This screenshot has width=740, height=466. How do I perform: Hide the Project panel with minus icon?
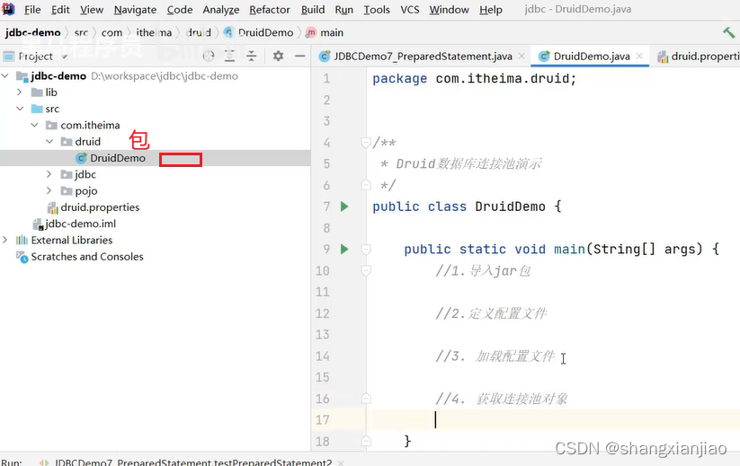[299, 56]
